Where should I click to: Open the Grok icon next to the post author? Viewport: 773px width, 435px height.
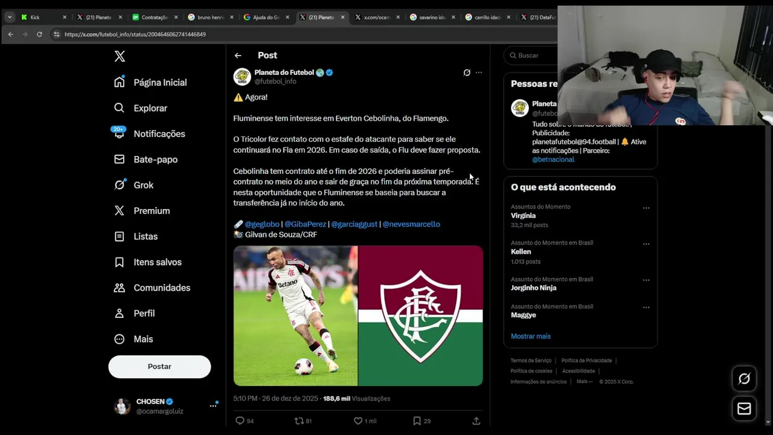[x=467, y=72]
